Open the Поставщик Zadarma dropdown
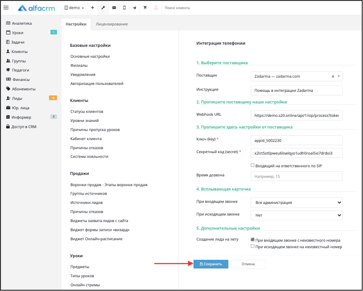Image resolution: width=363 pixels, height=291 pixels. [x=296, y=76]
